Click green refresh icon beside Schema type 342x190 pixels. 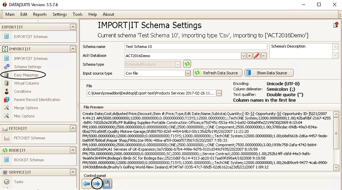click(x=187, y=64)
